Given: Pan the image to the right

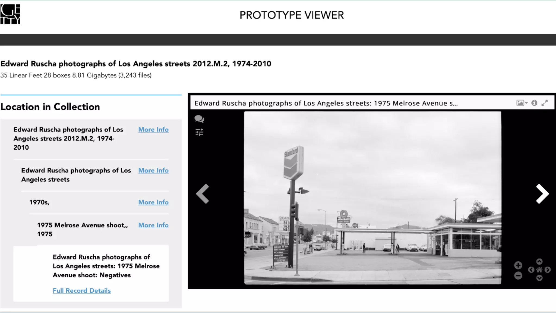Looking at the screenshot, I should click(x=548, y=270).
